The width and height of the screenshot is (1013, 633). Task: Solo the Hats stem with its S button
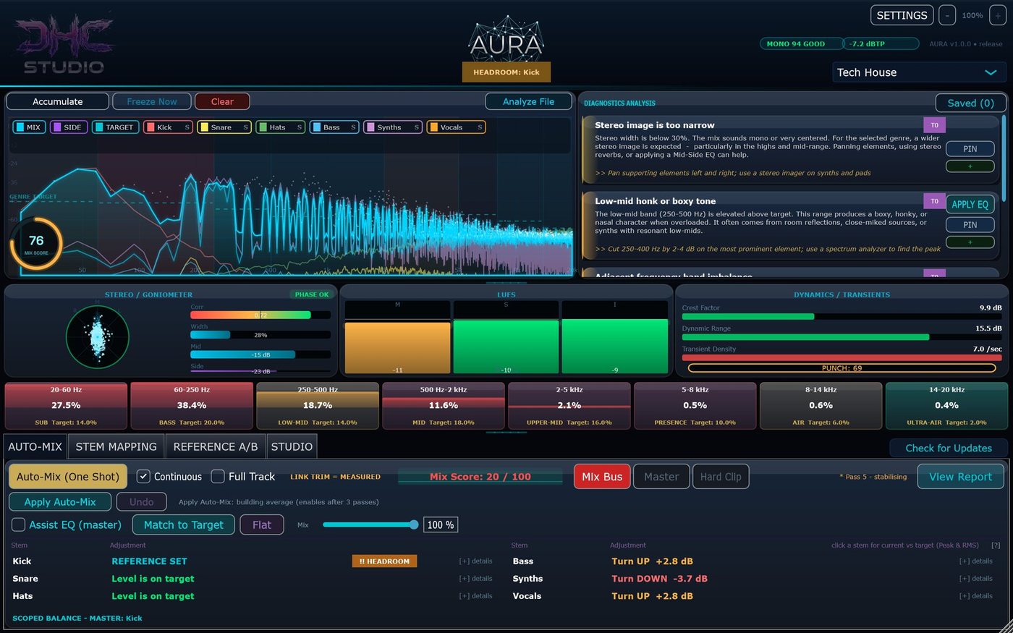point(300,127)
